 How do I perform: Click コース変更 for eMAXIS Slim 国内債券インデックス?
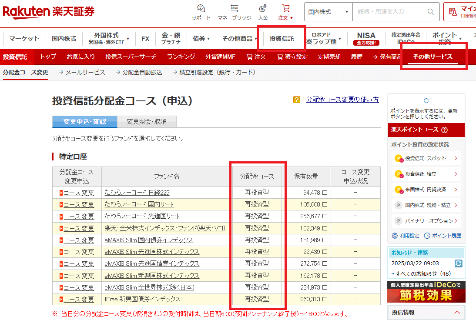click(79, 240)
